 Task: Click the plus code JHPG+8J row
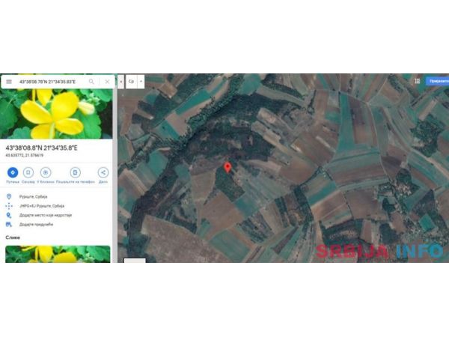(42, 206)
